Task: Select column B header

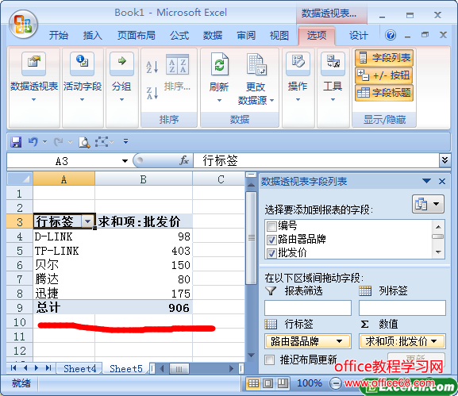Action: click(x=144, y=179)
